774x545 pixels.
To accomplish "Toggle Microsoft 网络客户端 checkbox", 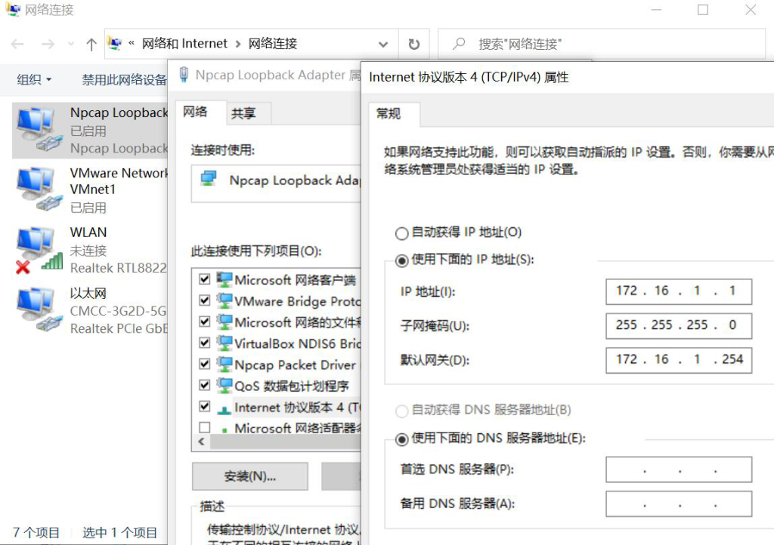I will click(204, 279).
